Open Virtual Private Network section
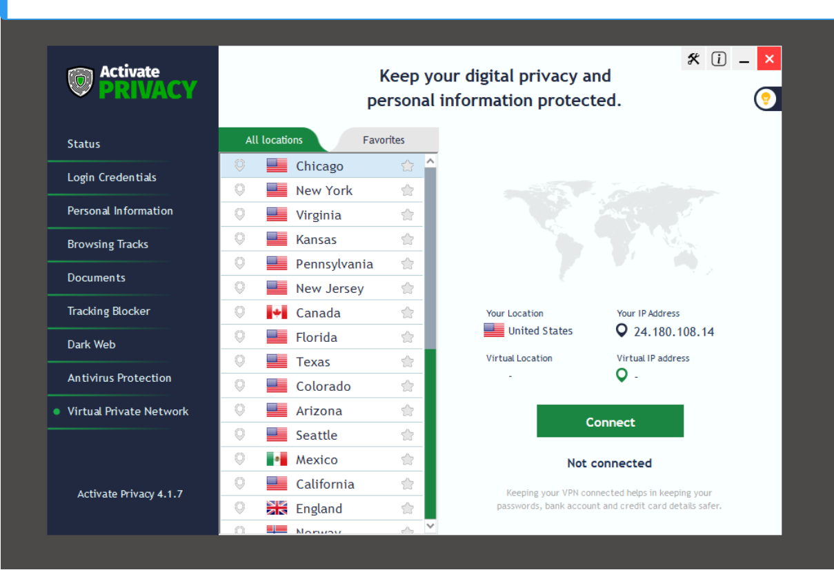 tap(128, 411)
